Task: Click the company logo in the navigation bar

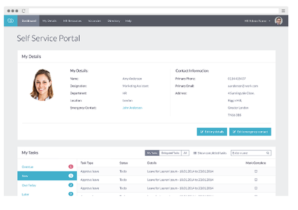Action: pos(10,21)
